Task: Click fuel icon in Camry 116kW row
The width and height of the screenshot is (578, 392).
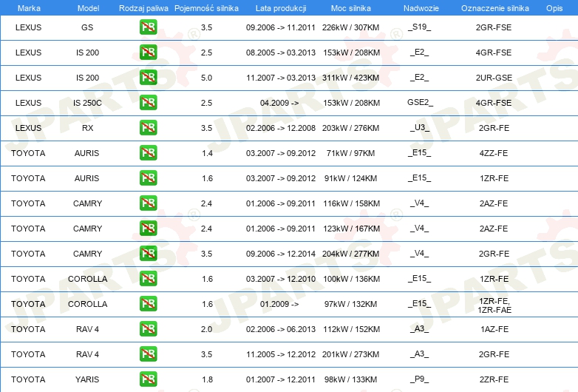Action: tap(148, 203)
